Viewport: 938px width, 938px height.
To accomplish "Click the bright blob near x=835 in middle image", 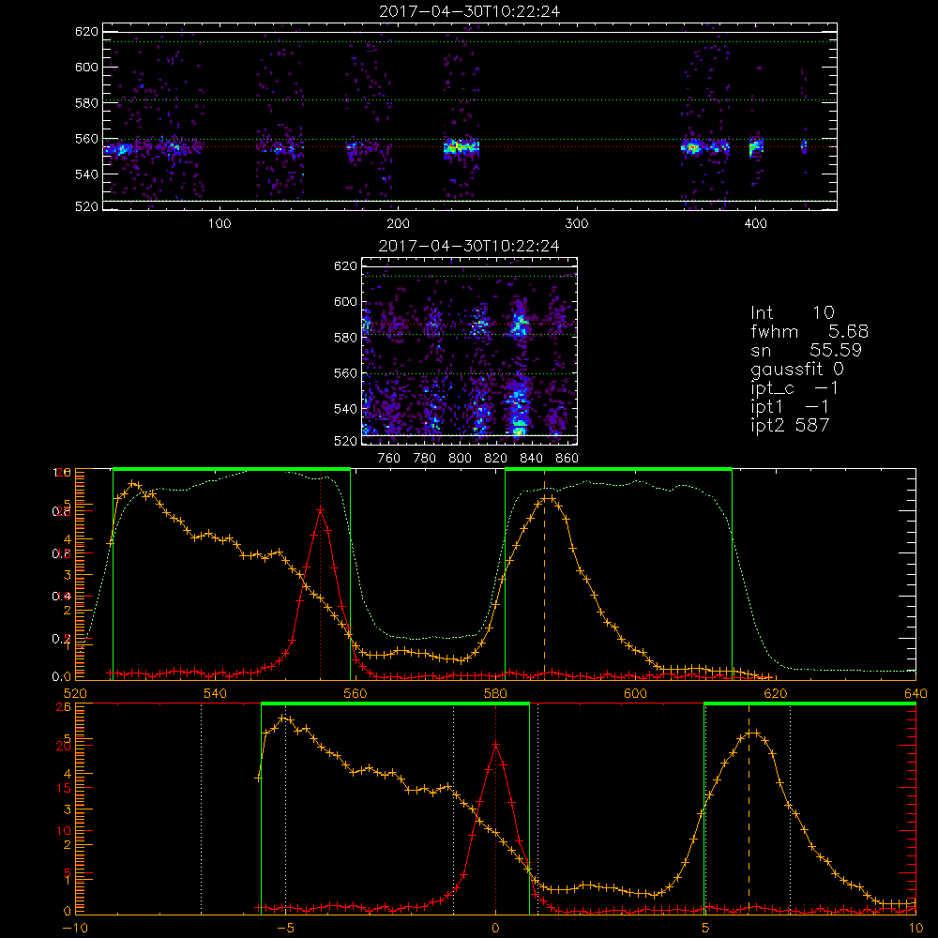I will click(x=520, y=326).
